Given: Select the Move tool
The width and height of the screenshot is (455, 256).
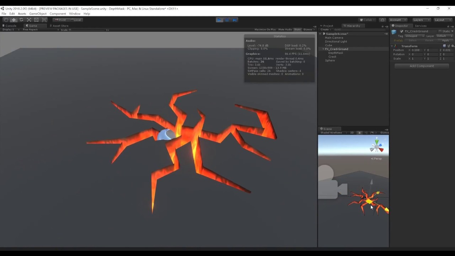Looking at the screenshot, I should (14, 20).
